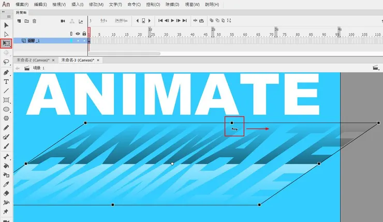Select the Eyedropper tool
Image resolution: width=383 pixels, height=222 pixels.
point(6,184)
